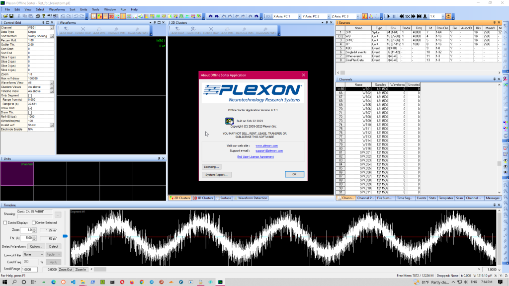Open the Sort menu

73,9
